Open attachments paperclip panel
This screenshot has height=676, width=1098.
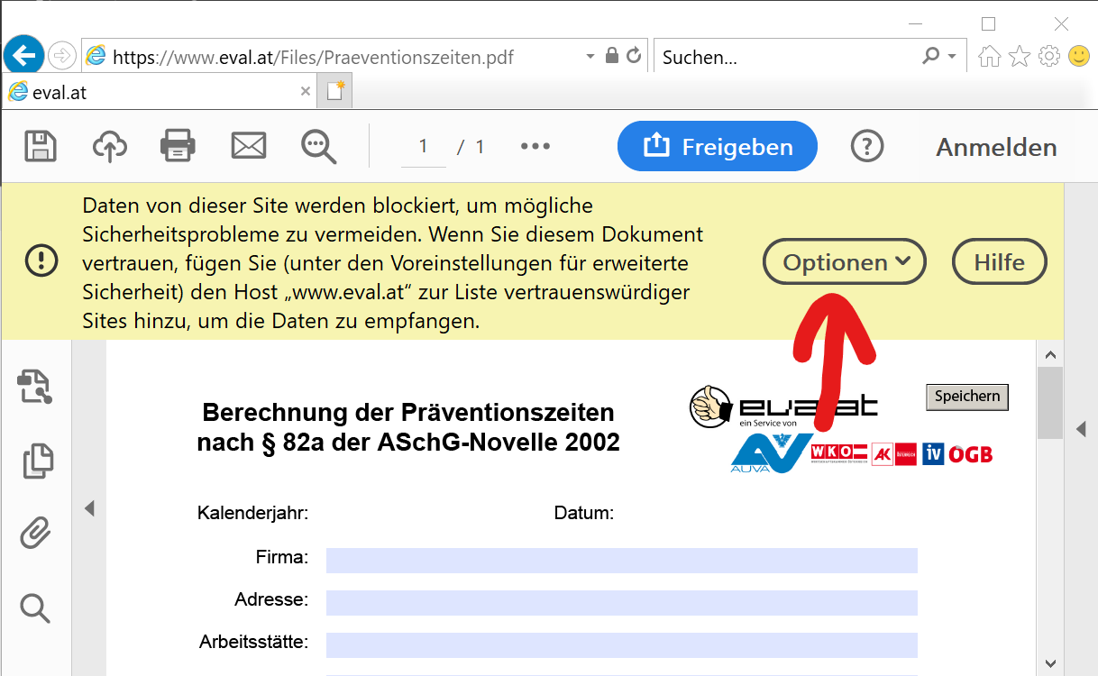tap(35, 533)
